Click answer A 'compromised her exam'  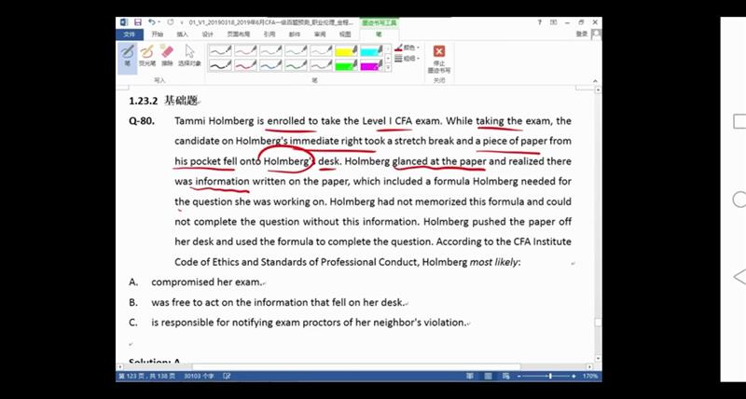click(206, 282)
